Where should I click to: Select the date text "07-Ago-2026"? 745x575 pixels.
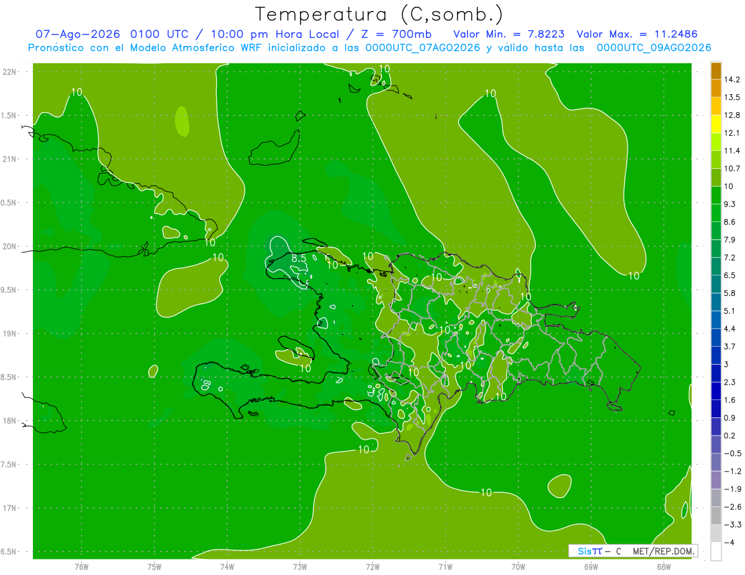coord(78,34)
